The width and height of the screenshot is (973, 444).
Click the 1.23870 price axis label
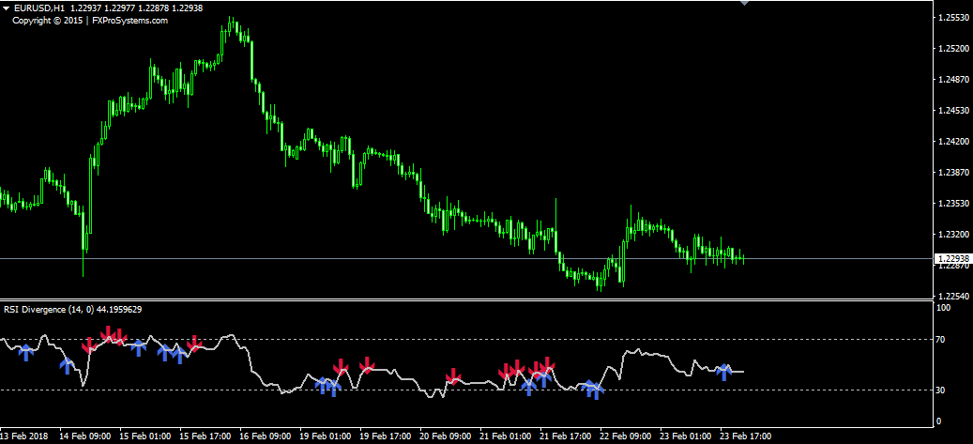[952, 173]
